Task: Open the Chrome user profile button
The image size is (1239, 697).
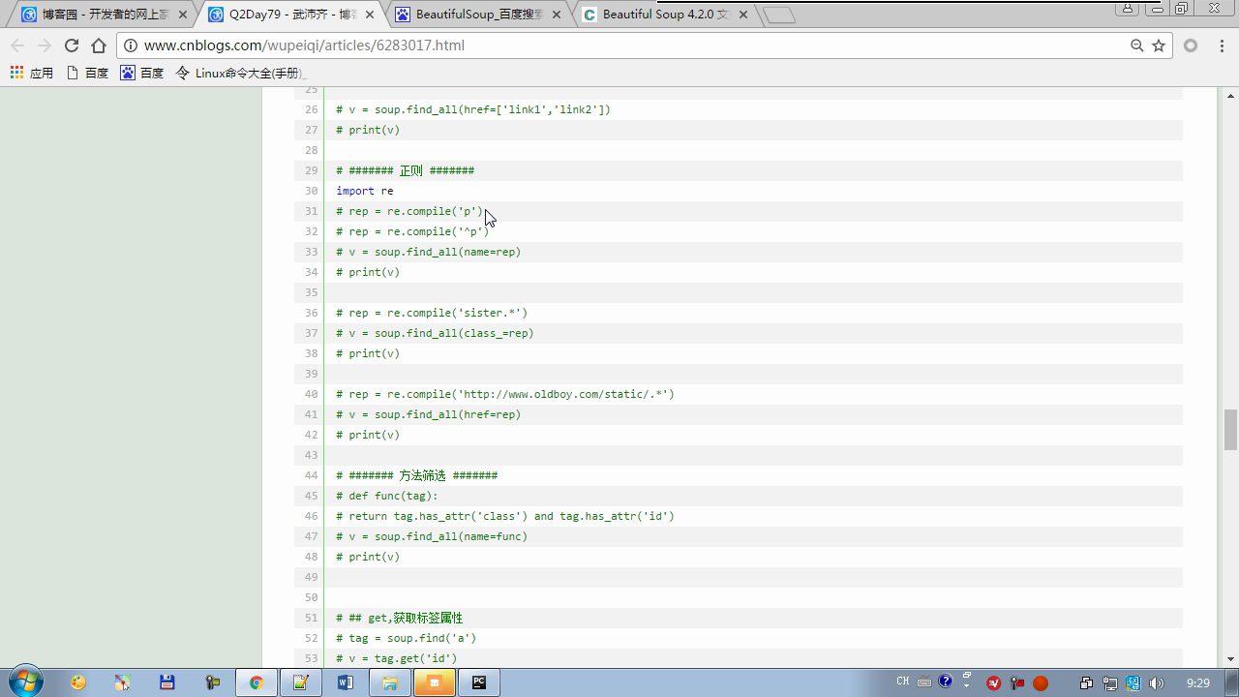Action: coord(1127,9)
